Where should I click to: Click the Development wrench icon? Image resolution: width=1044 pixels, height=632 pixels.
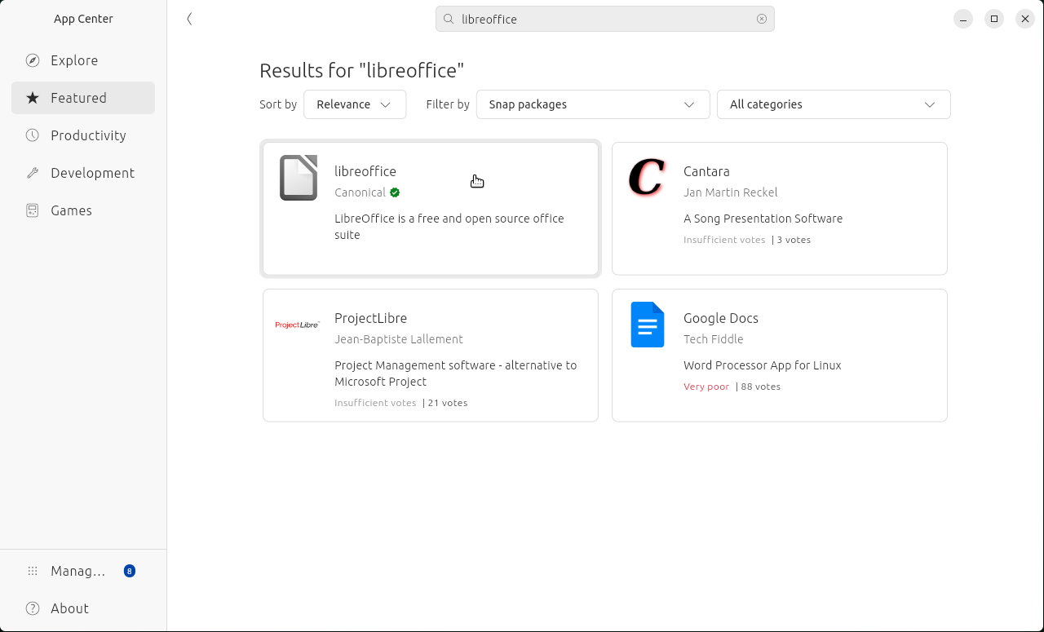pyautogui.click(x=33, y=173)
